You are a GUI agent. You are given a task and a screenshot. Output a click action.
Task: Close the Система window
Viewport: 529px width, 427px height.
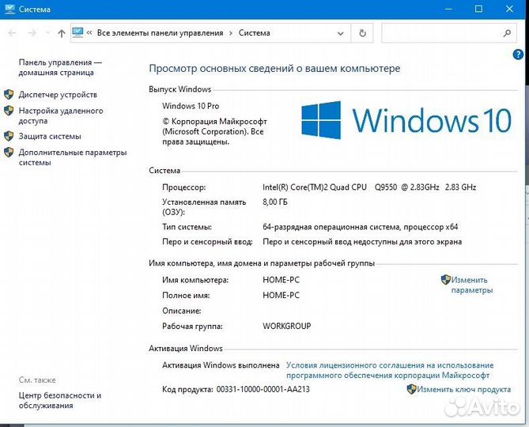click(509, 9)
